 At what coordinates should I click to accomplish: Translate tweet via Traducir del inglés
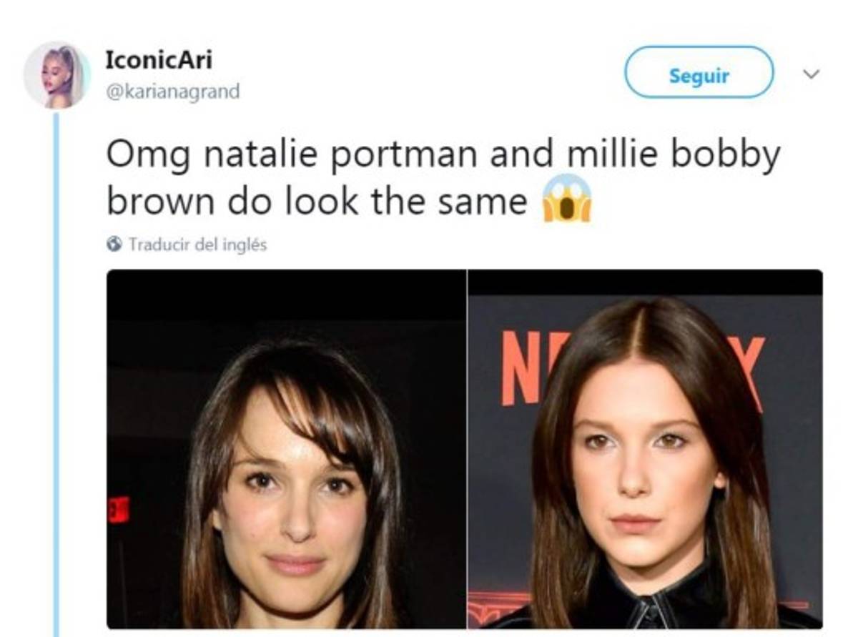click(197, 245)
